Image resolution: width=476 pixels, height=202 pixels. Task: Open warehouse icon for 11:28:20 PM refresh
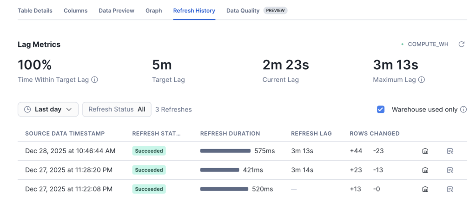tap(425, 170)
